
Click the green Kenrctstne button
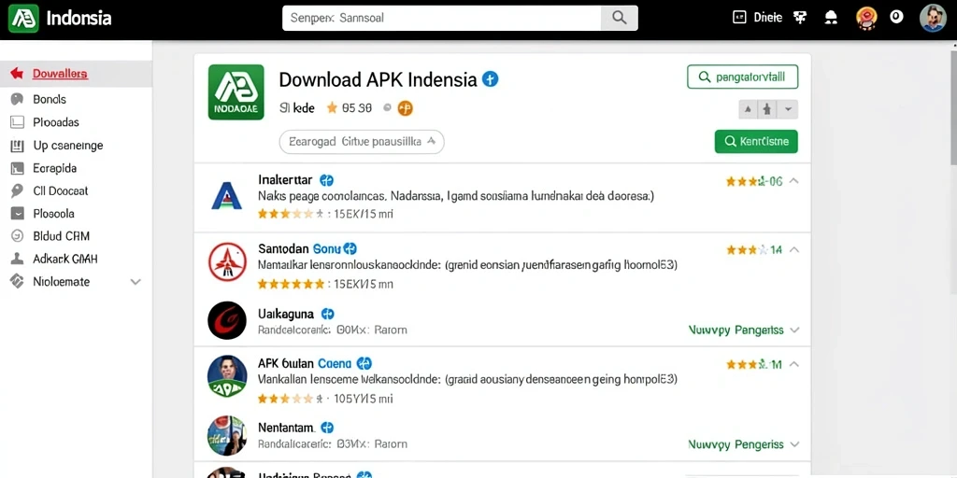point(756,142)
